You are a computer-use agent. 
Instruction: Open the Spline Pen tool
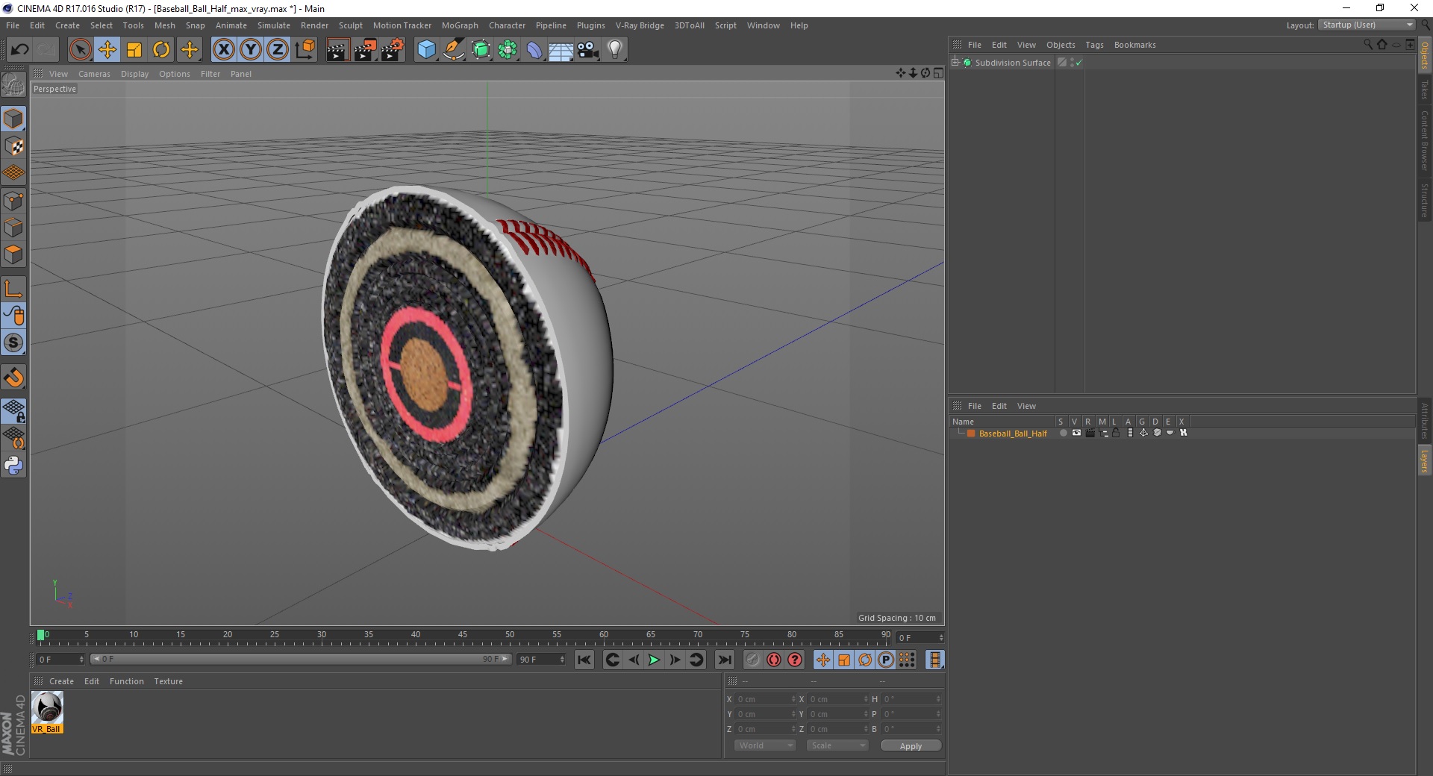point(454,50)
